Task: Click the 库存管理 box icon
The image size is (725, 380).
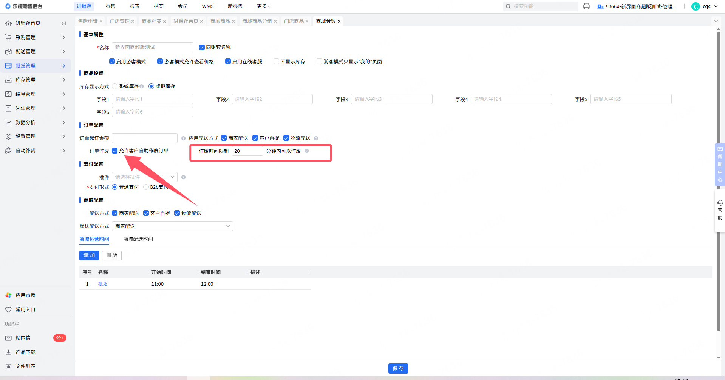Action: (8, 80)
